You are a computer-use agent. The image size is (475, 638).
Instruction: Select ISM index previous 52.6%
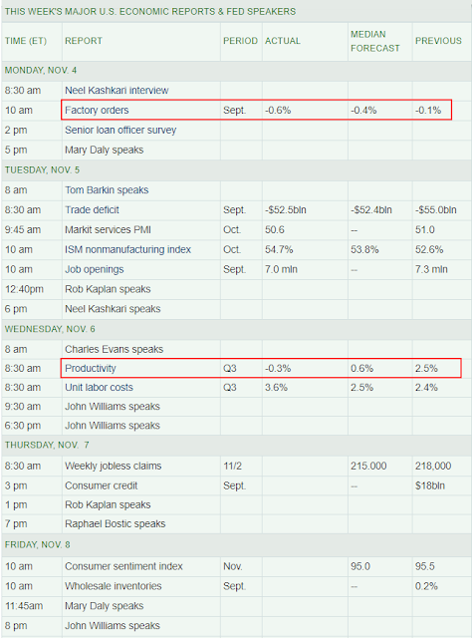429,250
